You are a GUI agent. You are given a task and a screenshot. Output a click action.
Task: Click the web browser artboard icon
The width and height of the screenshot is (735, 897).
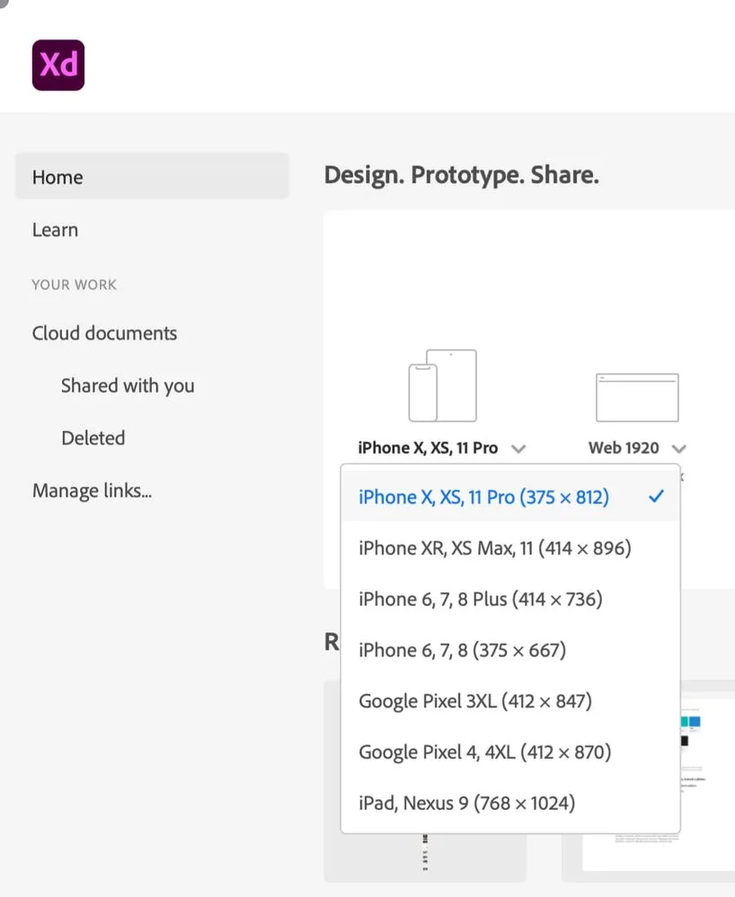(x=637, y=398)
